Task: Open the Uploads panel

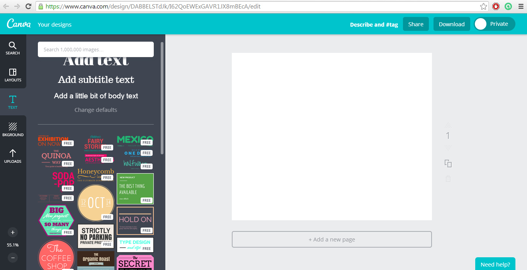Action: (x=13, y=156)
